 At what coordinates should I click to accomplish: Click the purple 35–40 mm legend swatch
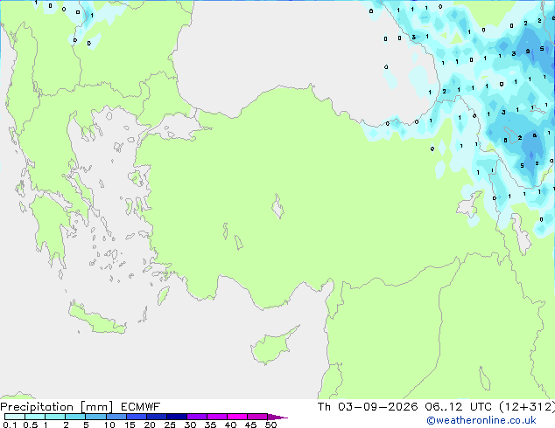(x=217, y=417)
